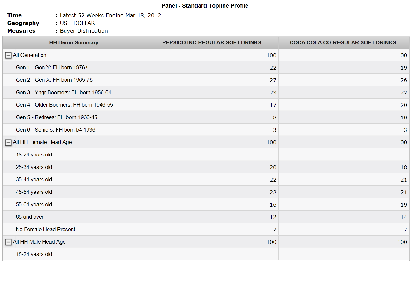410x302 pixels.
Task: Select Gen 5 - Retirees row
Action: [206, 117]
